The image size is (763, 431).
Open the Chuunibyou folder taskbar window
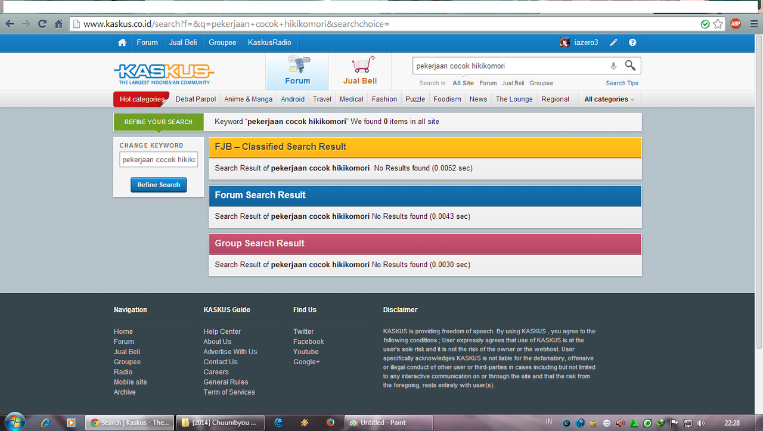(x=221, y=423)
